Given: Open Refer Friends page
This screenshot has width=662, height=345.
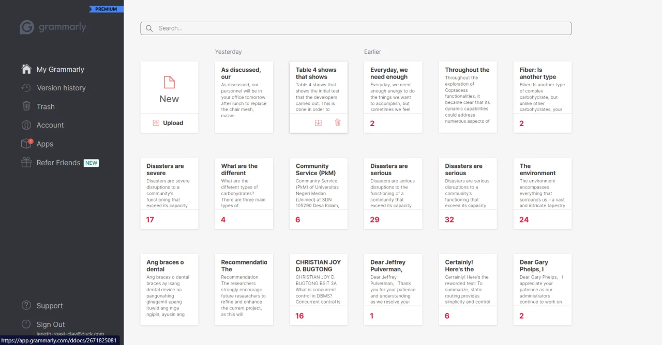Looking at the screenshot, I should [58, 162].
